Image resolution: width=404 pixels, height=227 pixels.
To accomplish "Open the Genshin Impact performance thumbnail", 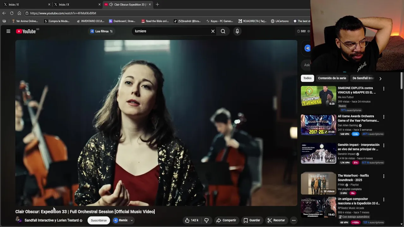I will coord(318,153).
